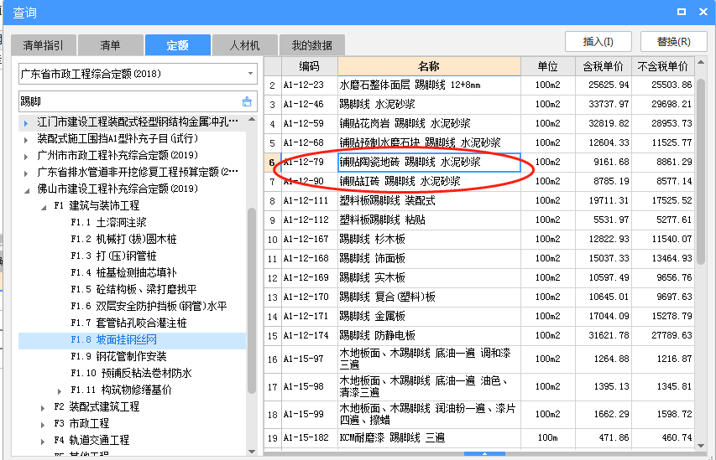716x460 pixels.
Task: Select row 踢脚线 实木板
Action: pos(479,277)
